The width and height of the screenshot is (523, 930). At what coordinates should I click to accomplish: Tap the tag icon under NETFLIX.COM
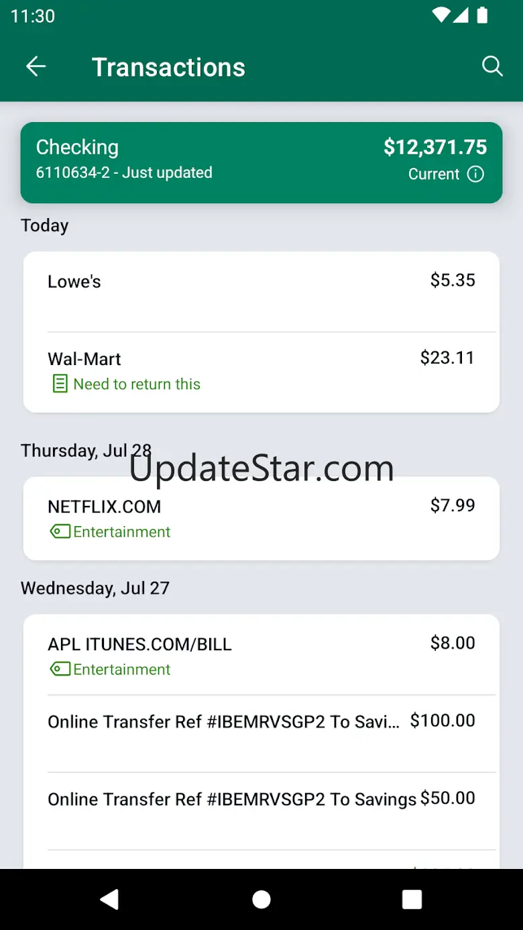[60, 531]
